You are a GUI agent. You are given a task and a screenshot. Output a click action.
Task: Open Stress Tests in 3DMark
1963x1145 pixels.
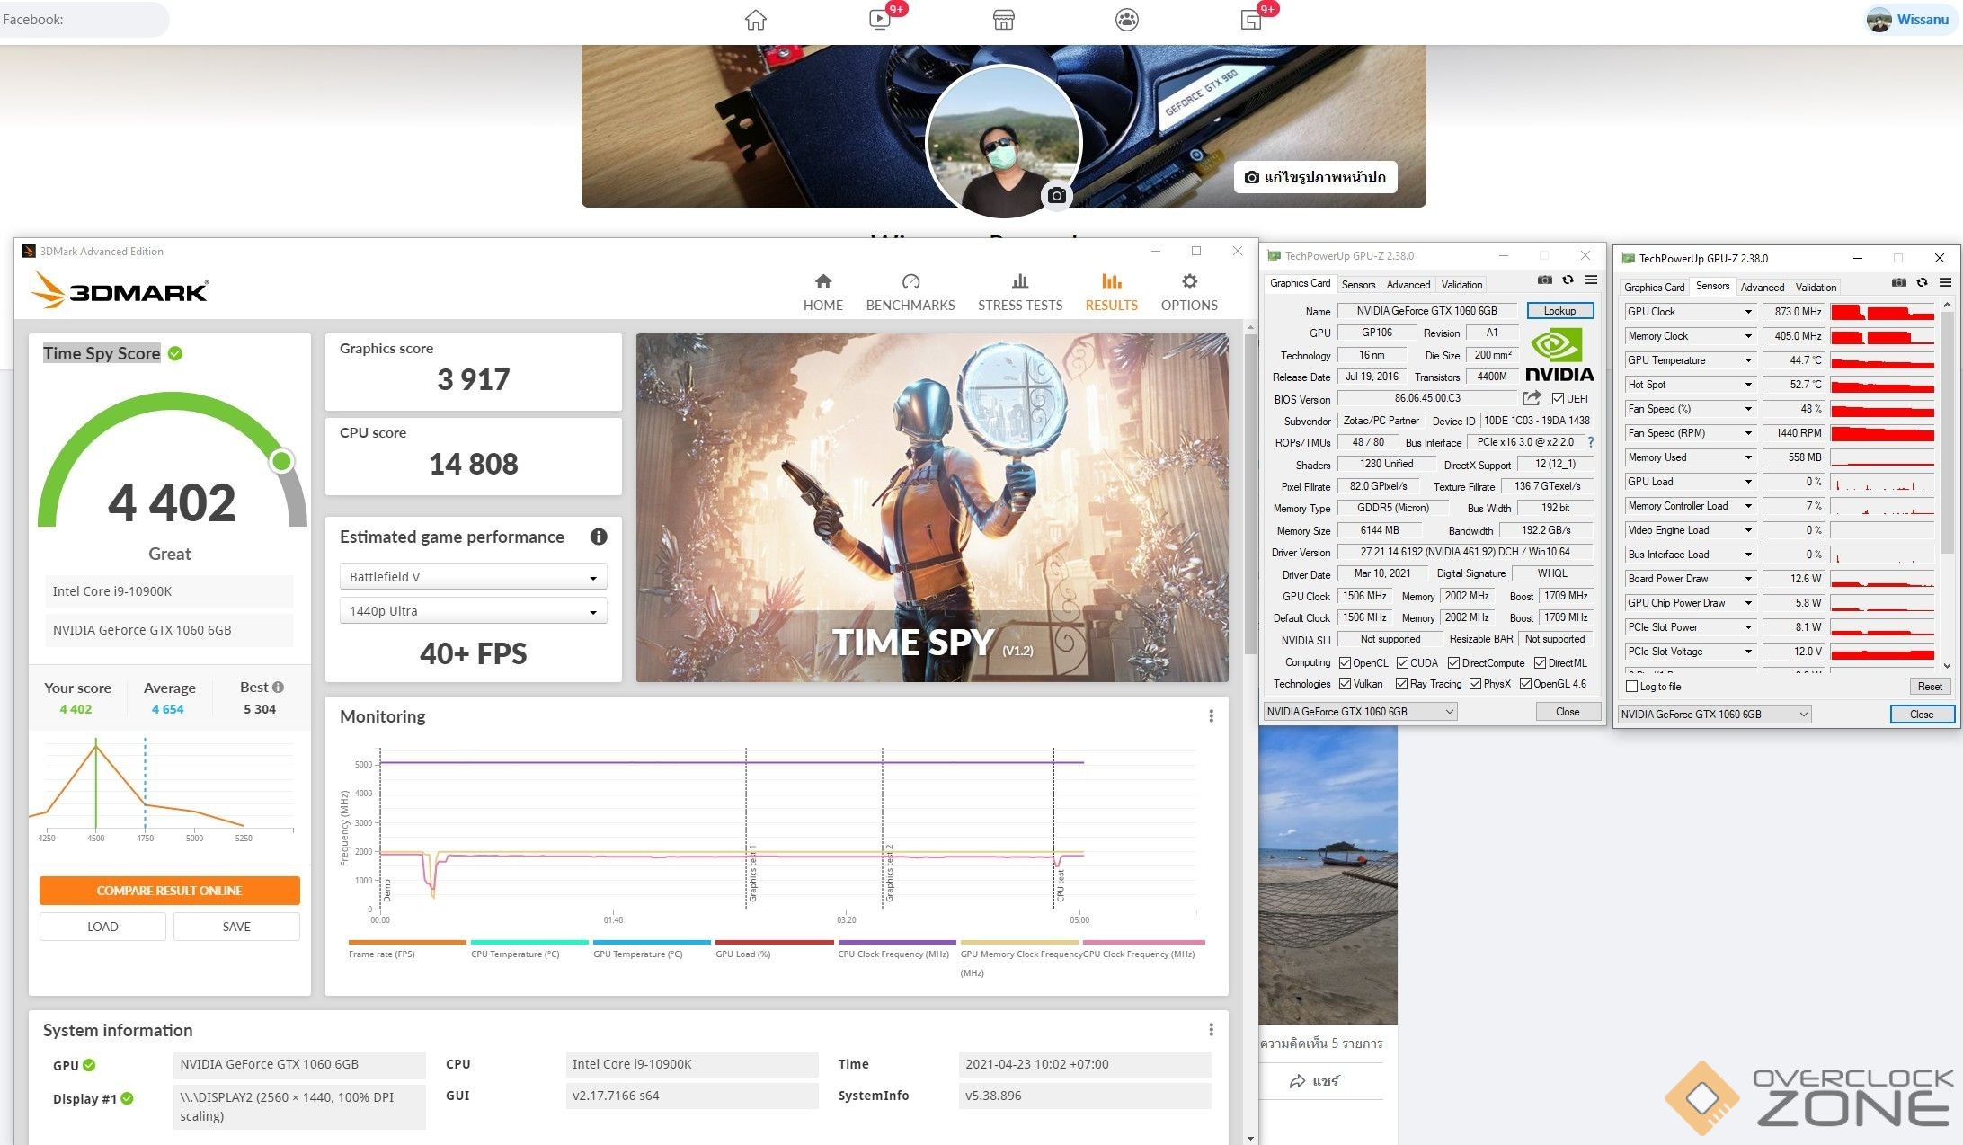[1019, 291]
